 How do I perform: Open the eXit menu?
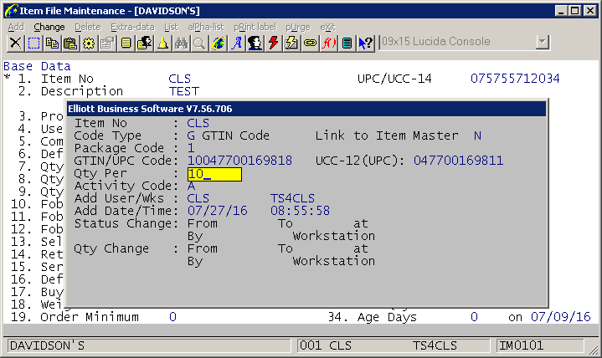click(x=327, y=28)
